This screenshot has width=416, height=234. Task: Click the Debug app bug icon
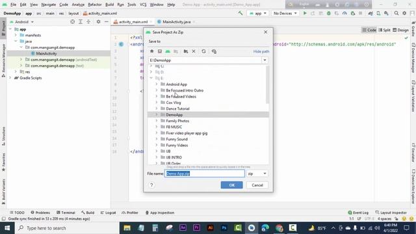click(329, 13)
